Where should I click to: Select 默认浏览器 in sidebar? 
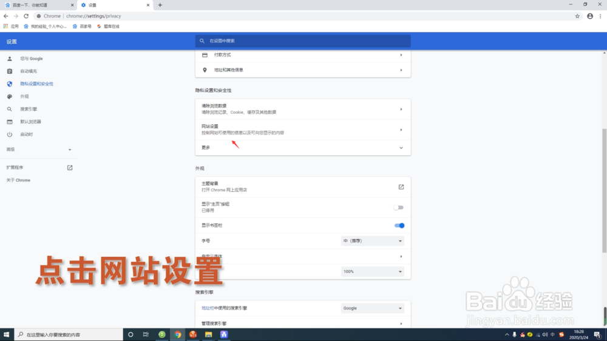[x=30, y=122]
